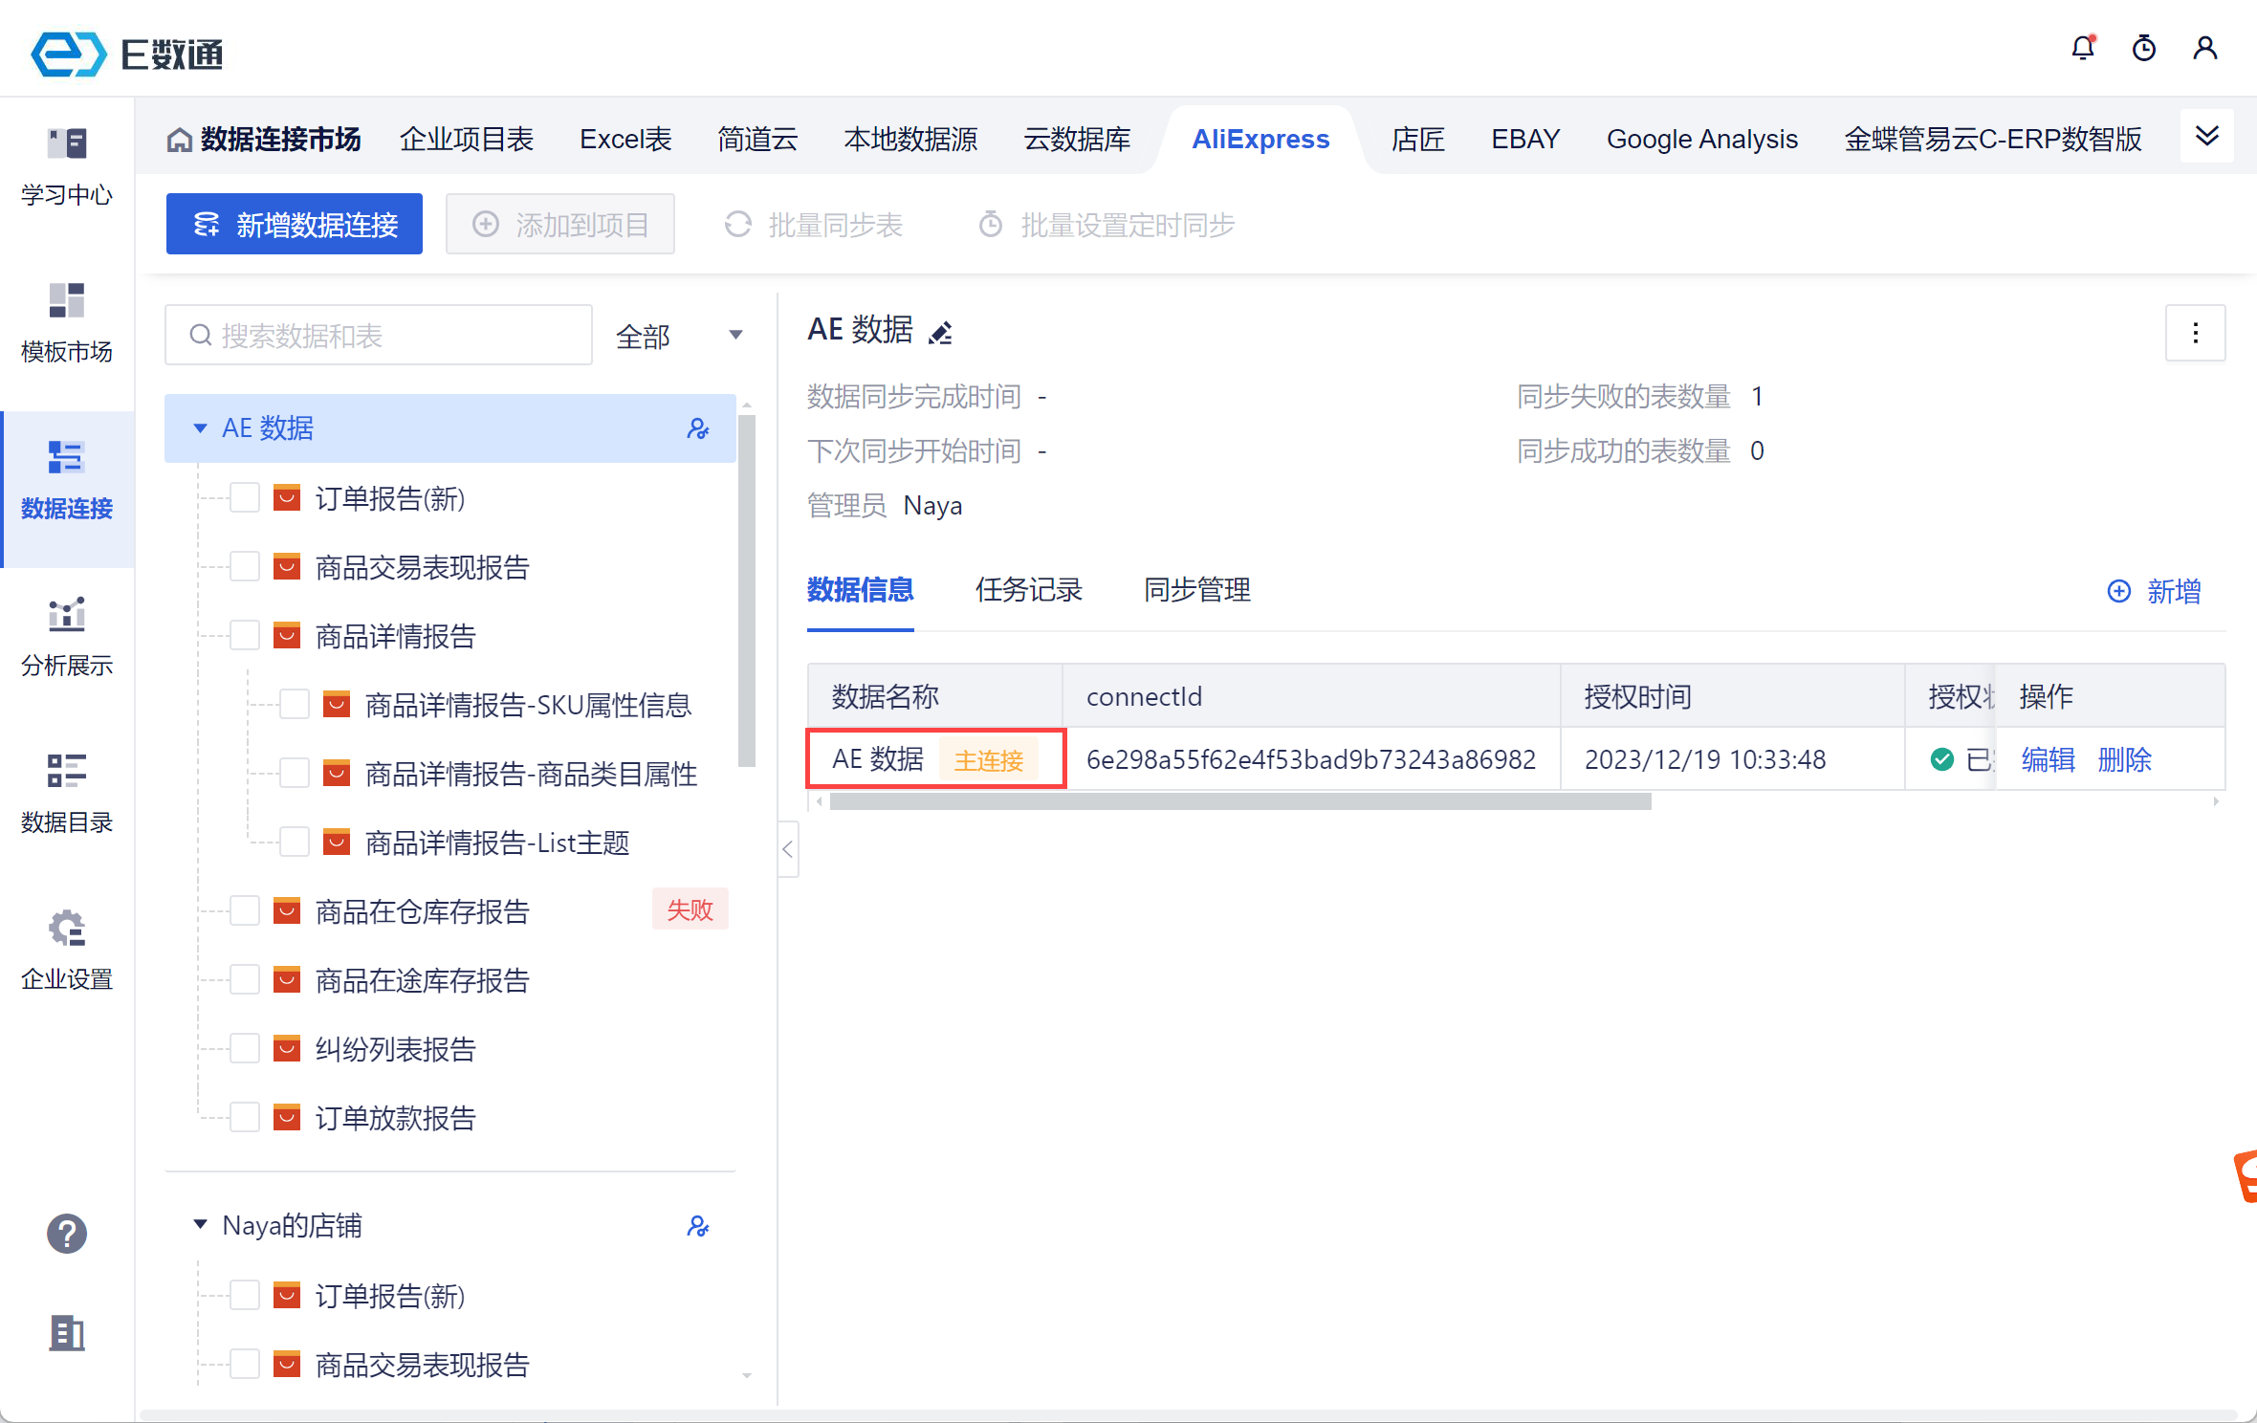
Task: Click the edit pencil next to AE 数据 title
Action: click(941, 332)
